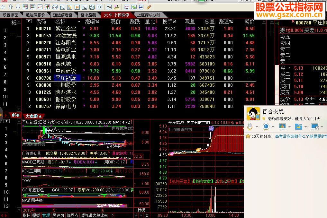Click the remote desktop icon in chat window
Image resolution: width=327 pixels, height=218 pixels.
click(315, 126)
